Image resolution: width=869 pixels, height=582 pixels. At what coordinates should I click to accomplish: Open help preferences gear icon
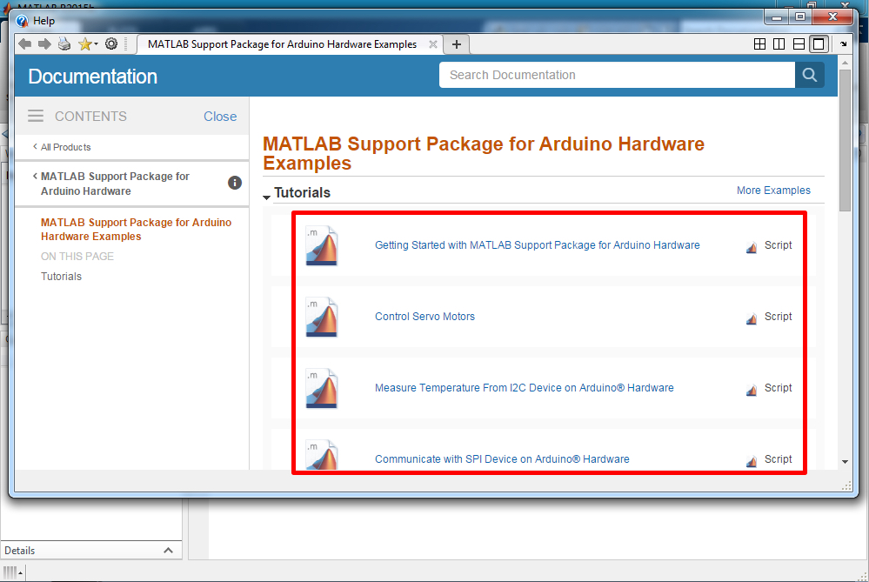(x=111, y=43)
